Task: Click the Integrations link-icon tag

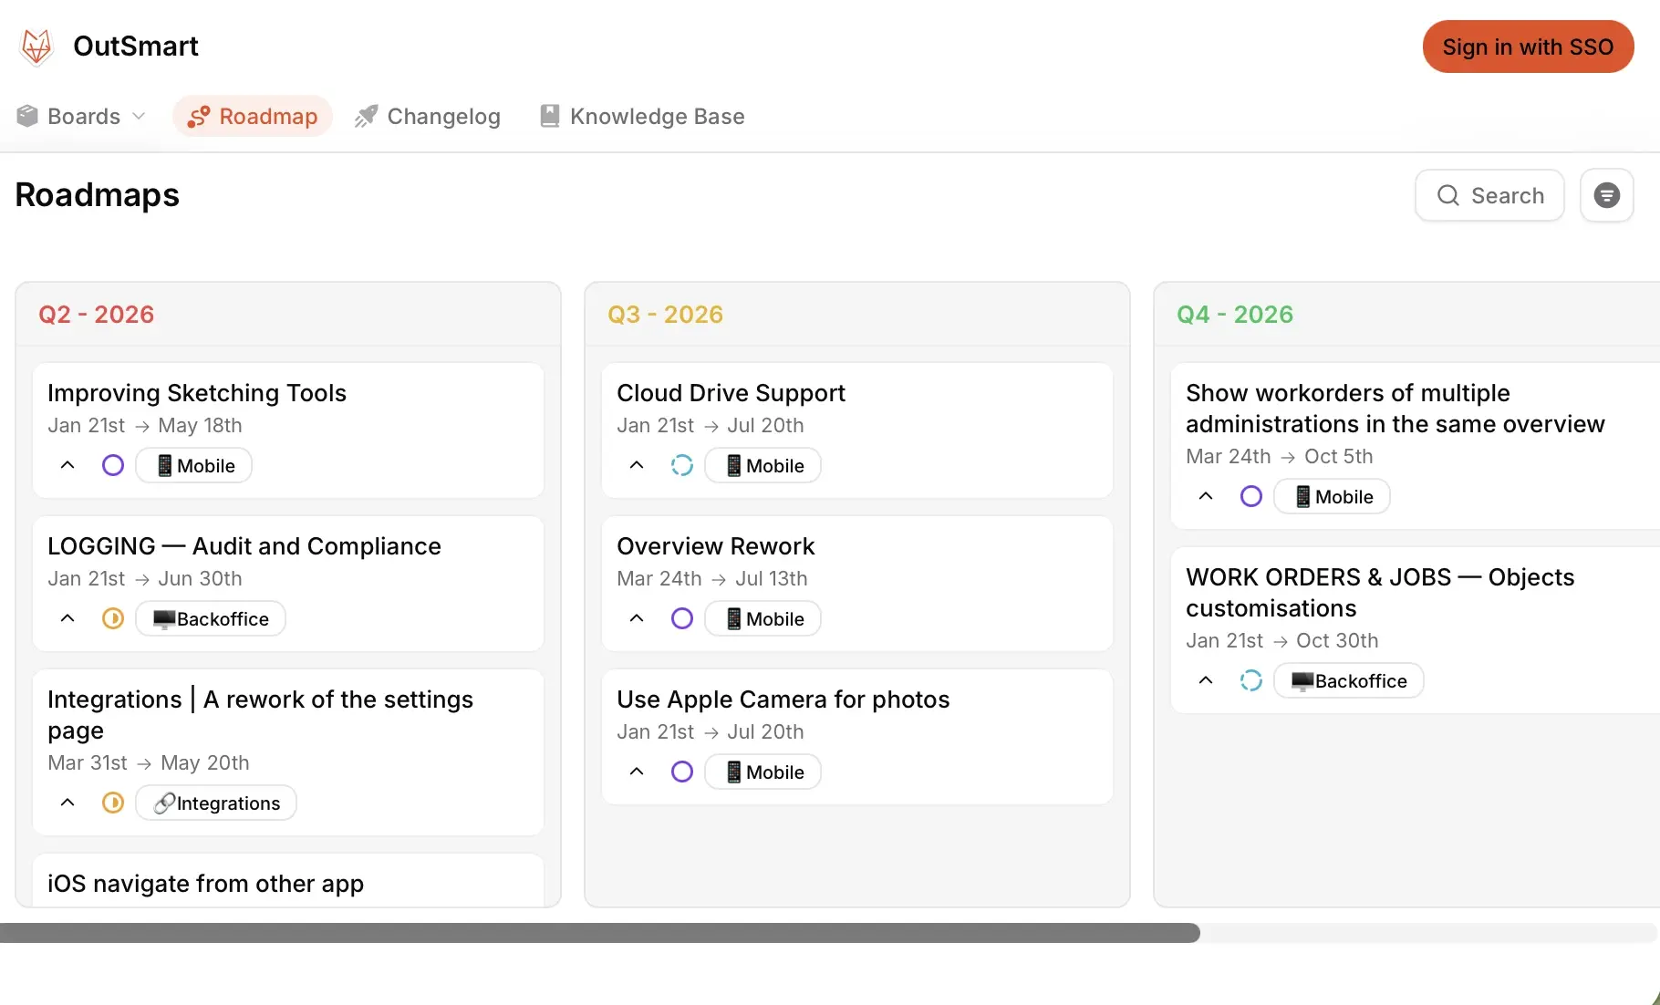Action: click(x=215, y=803)
